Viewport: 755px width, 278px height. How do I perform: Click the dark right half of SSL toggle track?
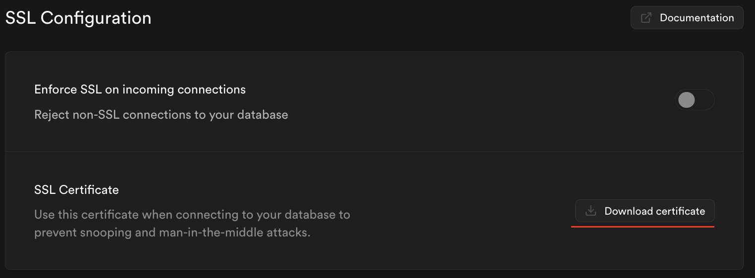tap(704, 100)
